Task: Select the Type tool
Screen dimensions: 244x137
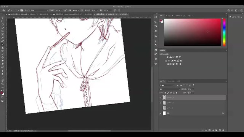Action: (x=3, y=71)
